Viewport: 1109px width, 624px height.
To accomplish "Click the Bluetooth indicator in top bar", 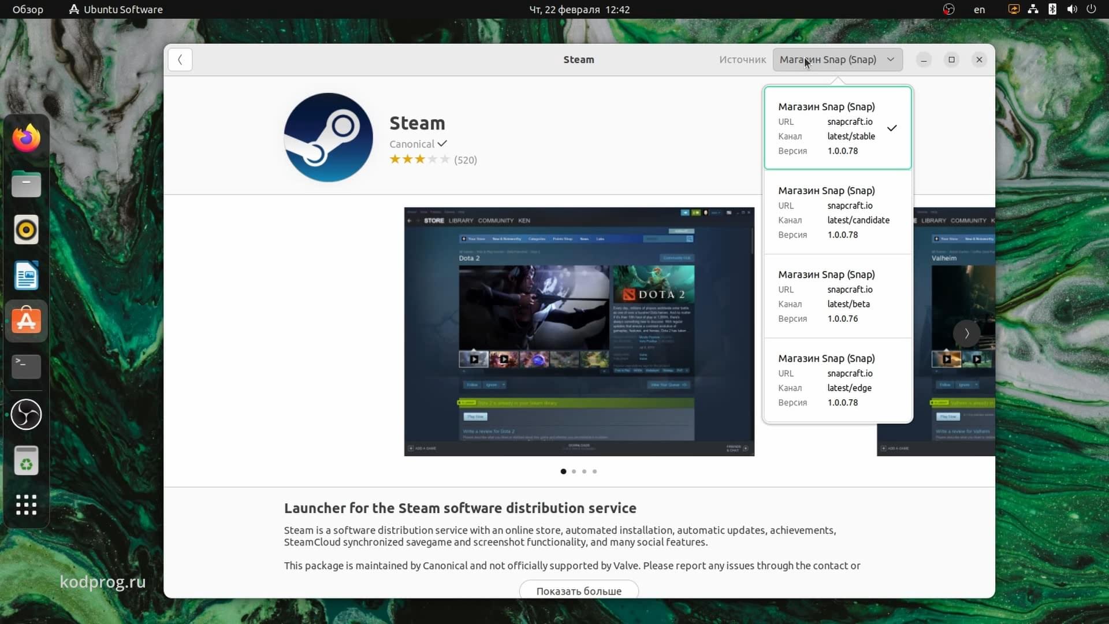I will click(1052, 9).
